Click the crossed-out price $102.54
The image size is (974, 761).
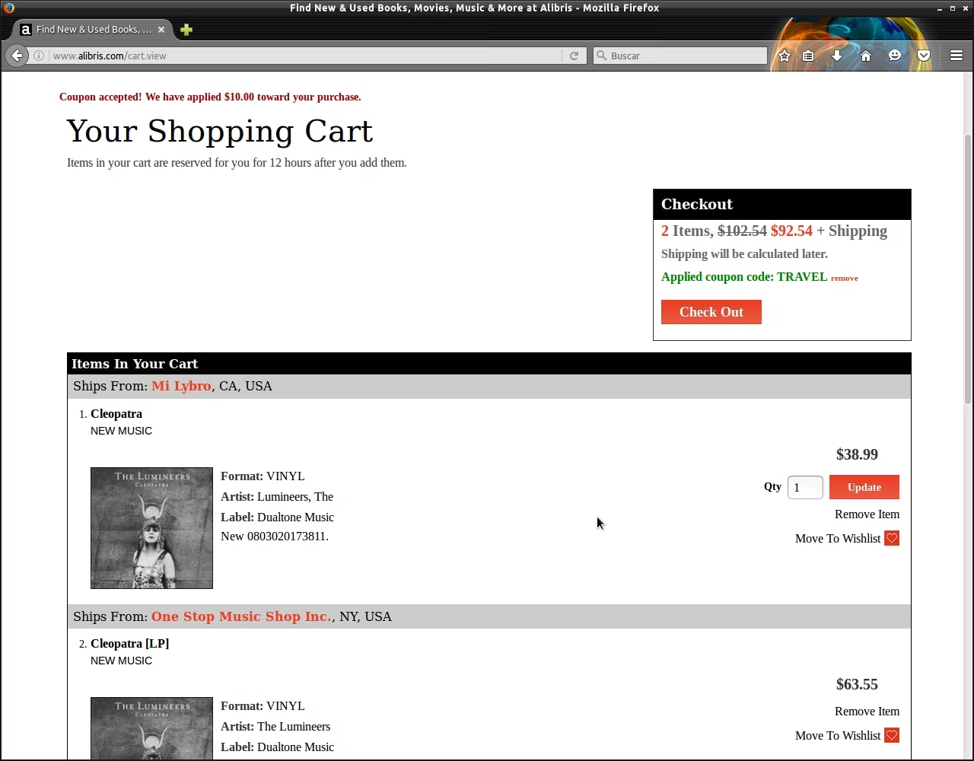pos(742,231)
